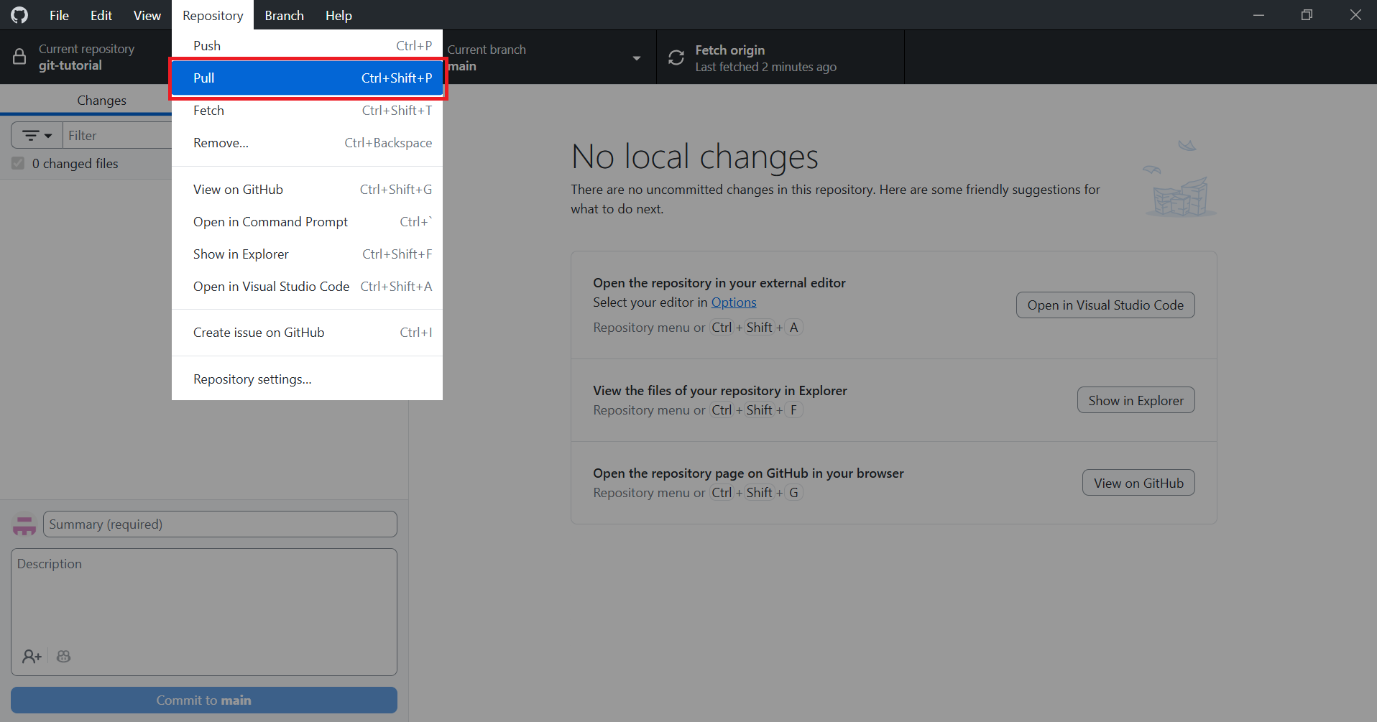Click the View on GitHub button

click(1138, 483)
